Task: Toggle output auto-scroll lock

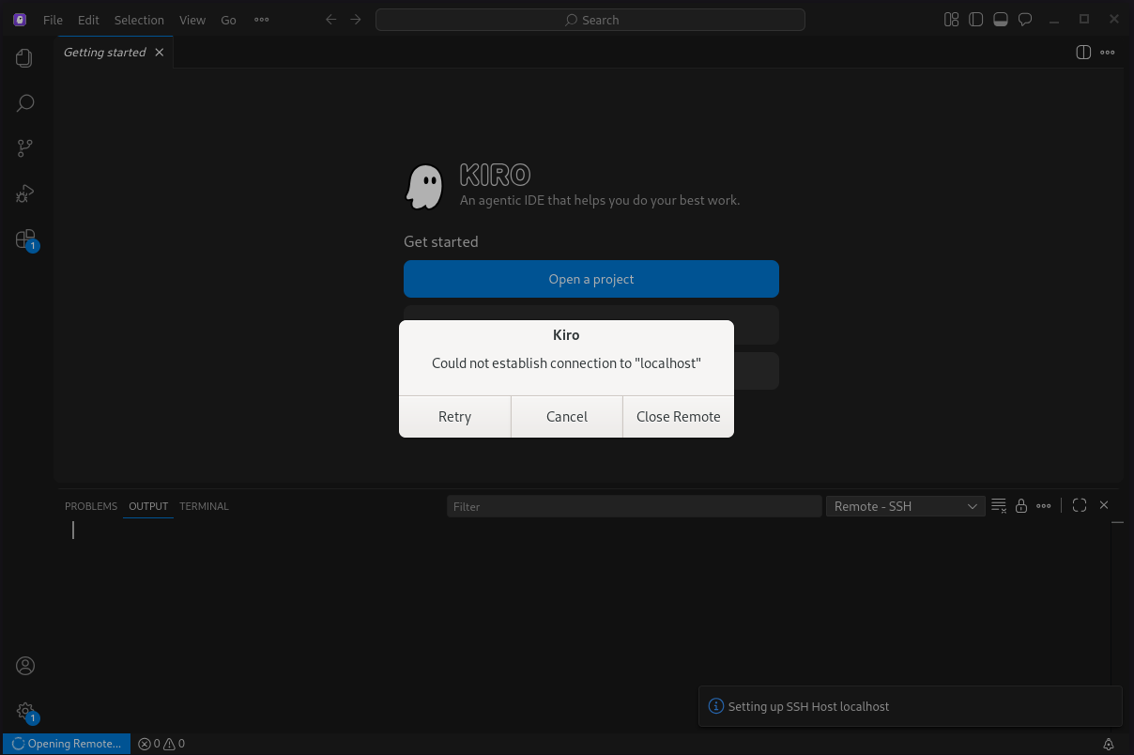Action: pyautogui.click(x=1021, y=506)
